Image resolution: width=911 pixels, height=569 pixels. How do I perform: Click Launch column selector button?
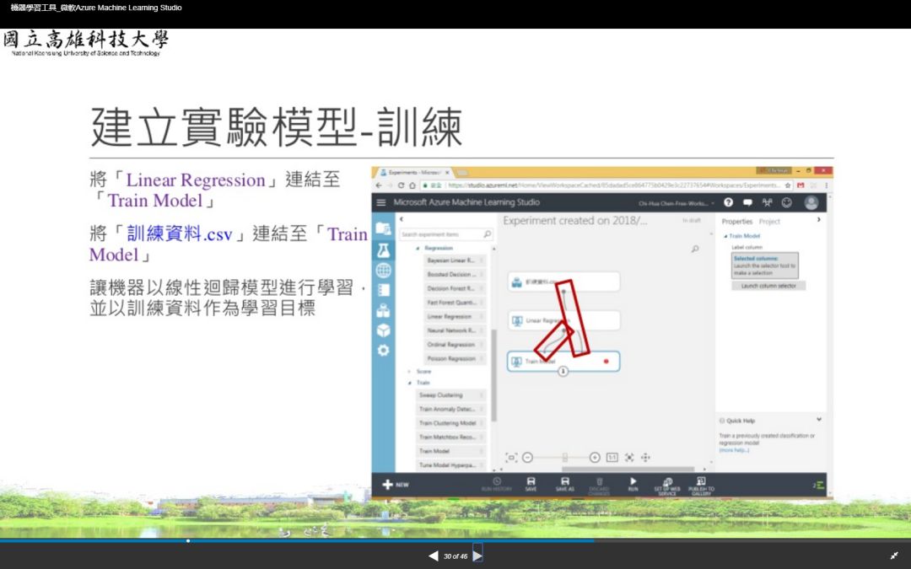[x=768, y=287]
